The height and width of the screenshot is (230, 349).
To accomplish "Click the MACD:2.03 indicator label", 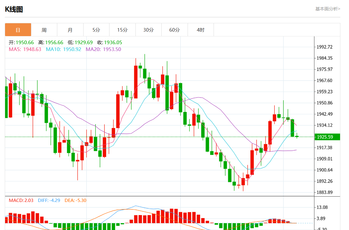I will pyautogui.click(x=21, y=200).
